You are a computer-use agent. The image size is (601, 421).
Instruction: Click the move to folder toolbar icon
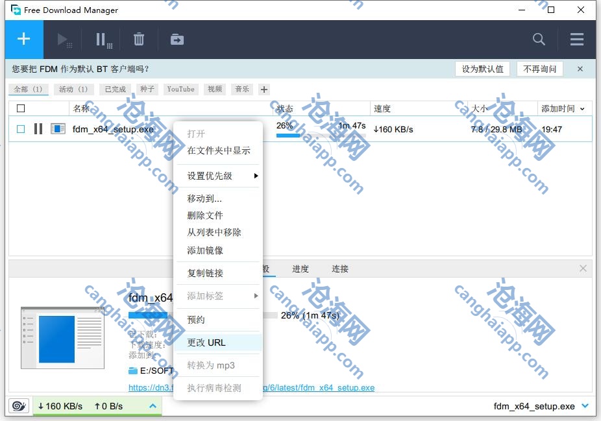click(177, 40)
